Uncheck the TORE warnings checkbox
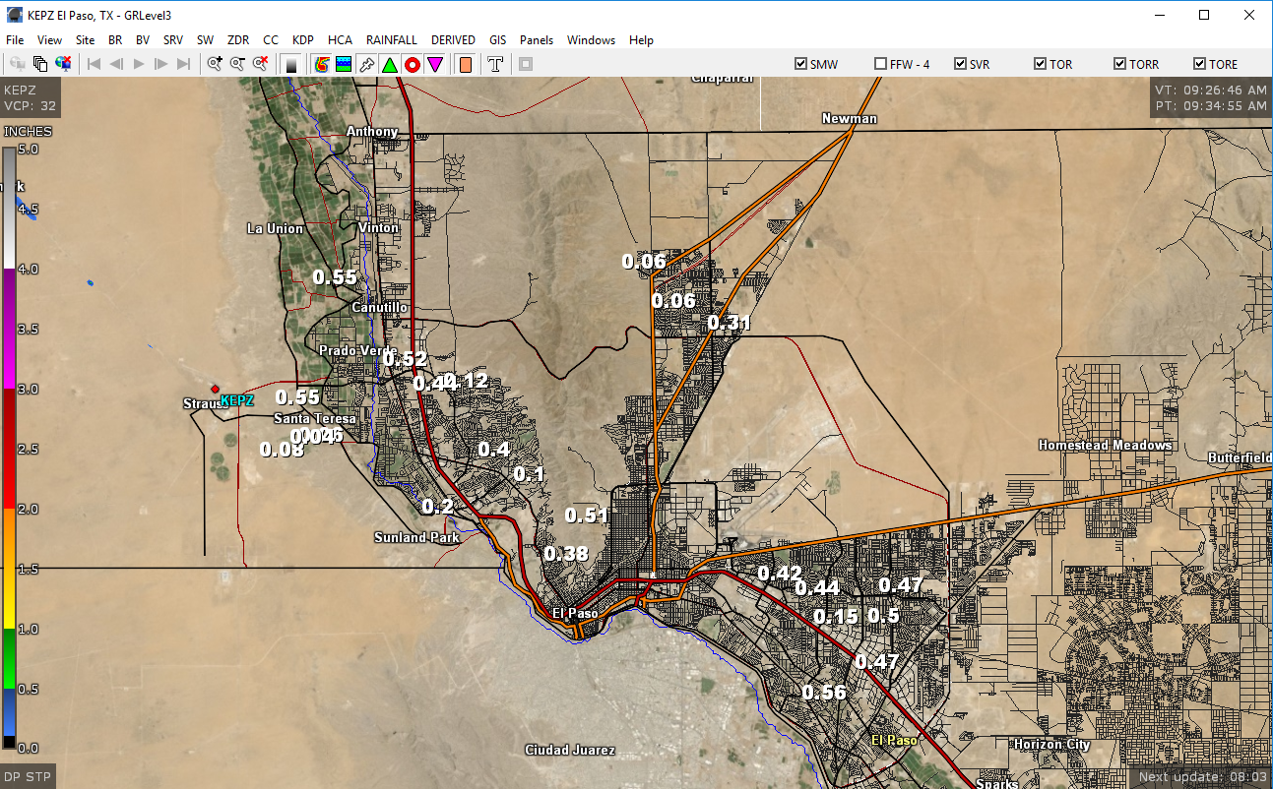The width and height of the screenshot is (1273, 789). (1199, 64)
